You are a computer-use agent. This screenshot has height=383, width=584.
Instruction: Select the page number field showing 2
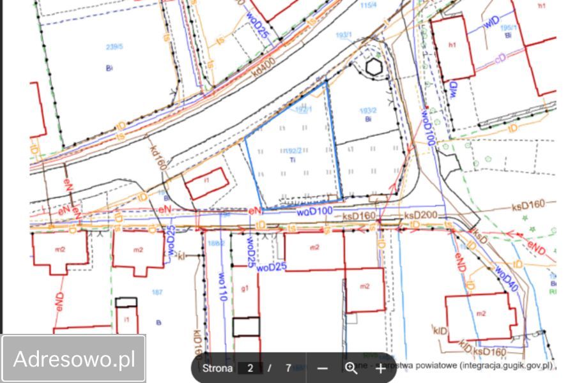click(x=250, y=368)
